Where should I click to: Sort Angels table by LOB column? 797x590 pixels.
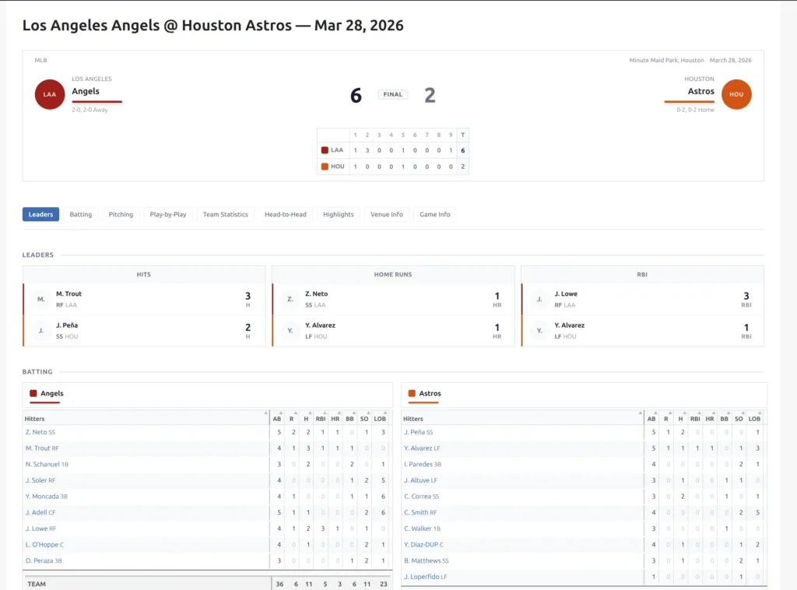(380, 419)
